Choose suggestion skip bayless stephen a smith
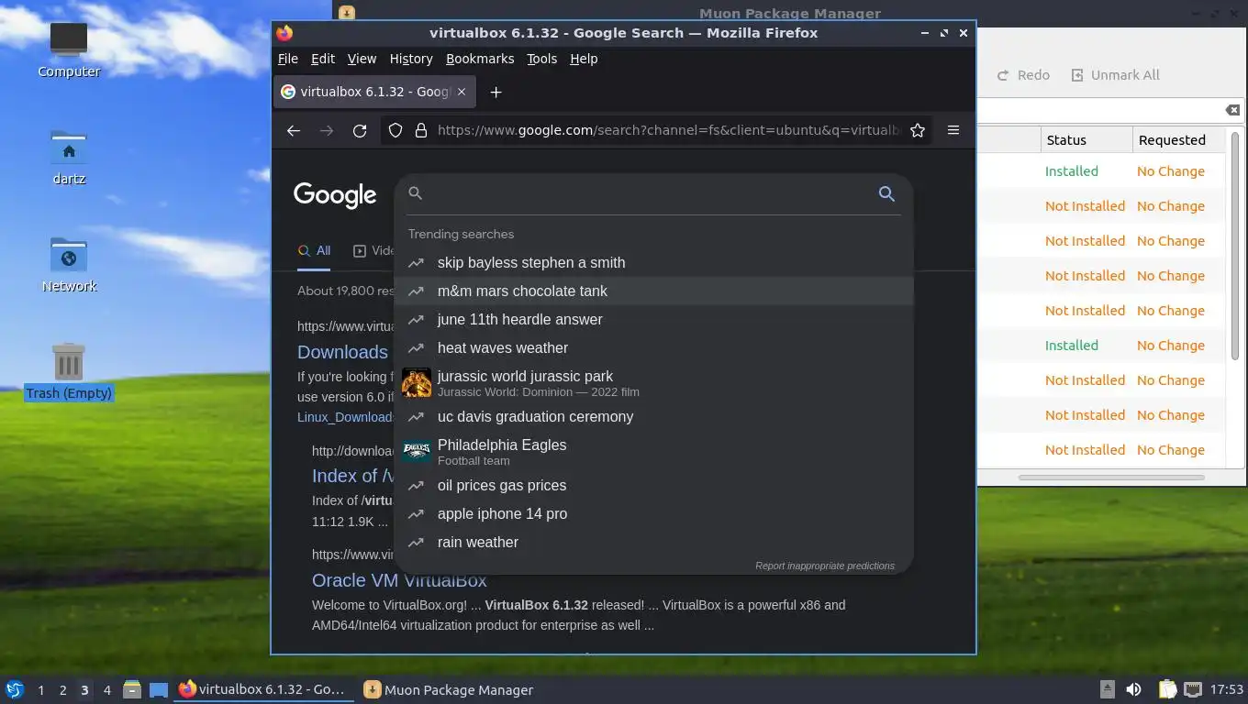The image size is (1248, 704). pyautogui.click(x=653, y=262)
